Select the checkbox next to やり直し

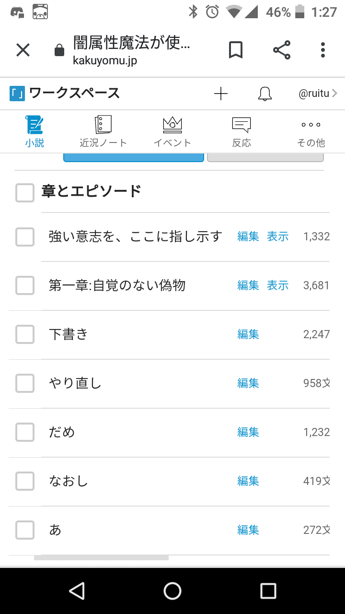25,383
